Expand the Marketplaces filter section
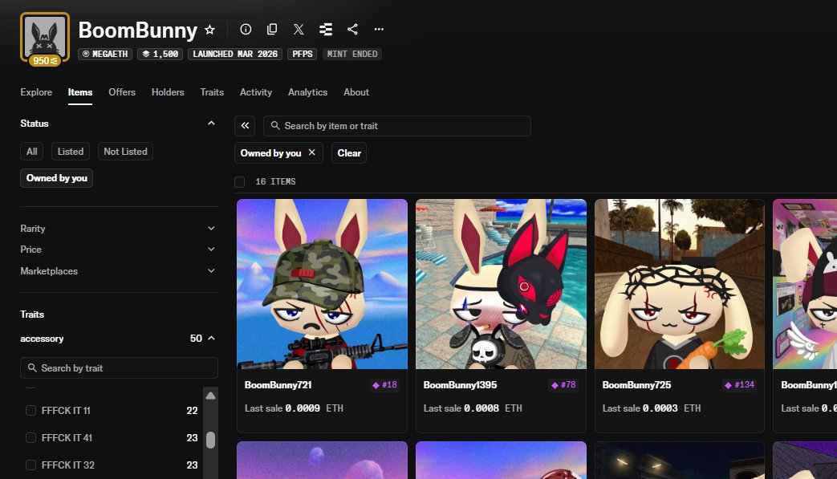Viewport: 837px width, 479px height. (x=119, y=271)
